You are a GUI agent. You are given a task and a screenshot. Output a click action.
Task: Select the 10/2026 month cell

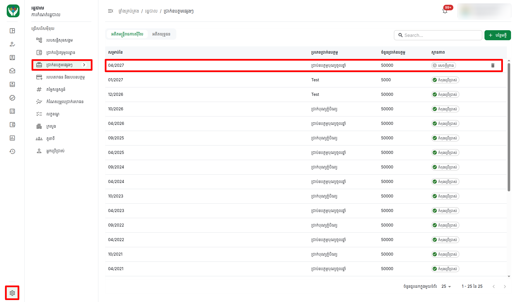pyautogui.click(x=116, y=109)
